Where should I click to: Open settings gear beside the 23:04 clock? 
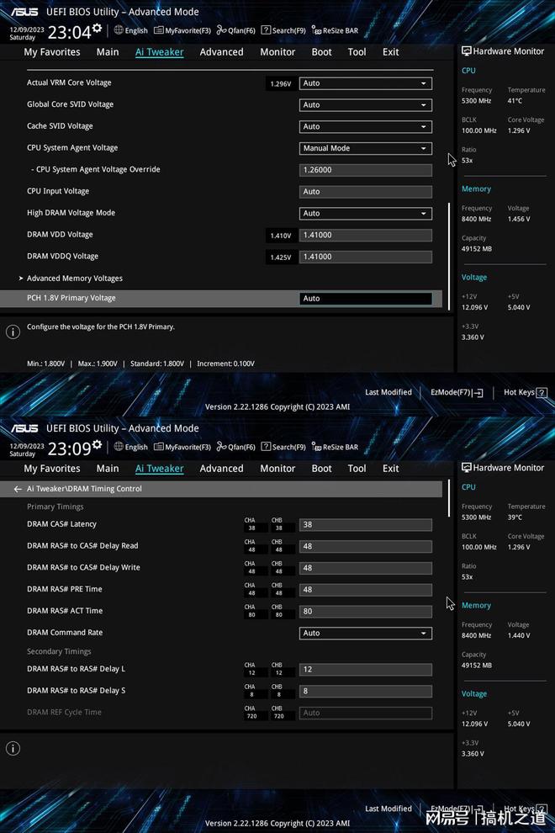(x=97, y=28)
